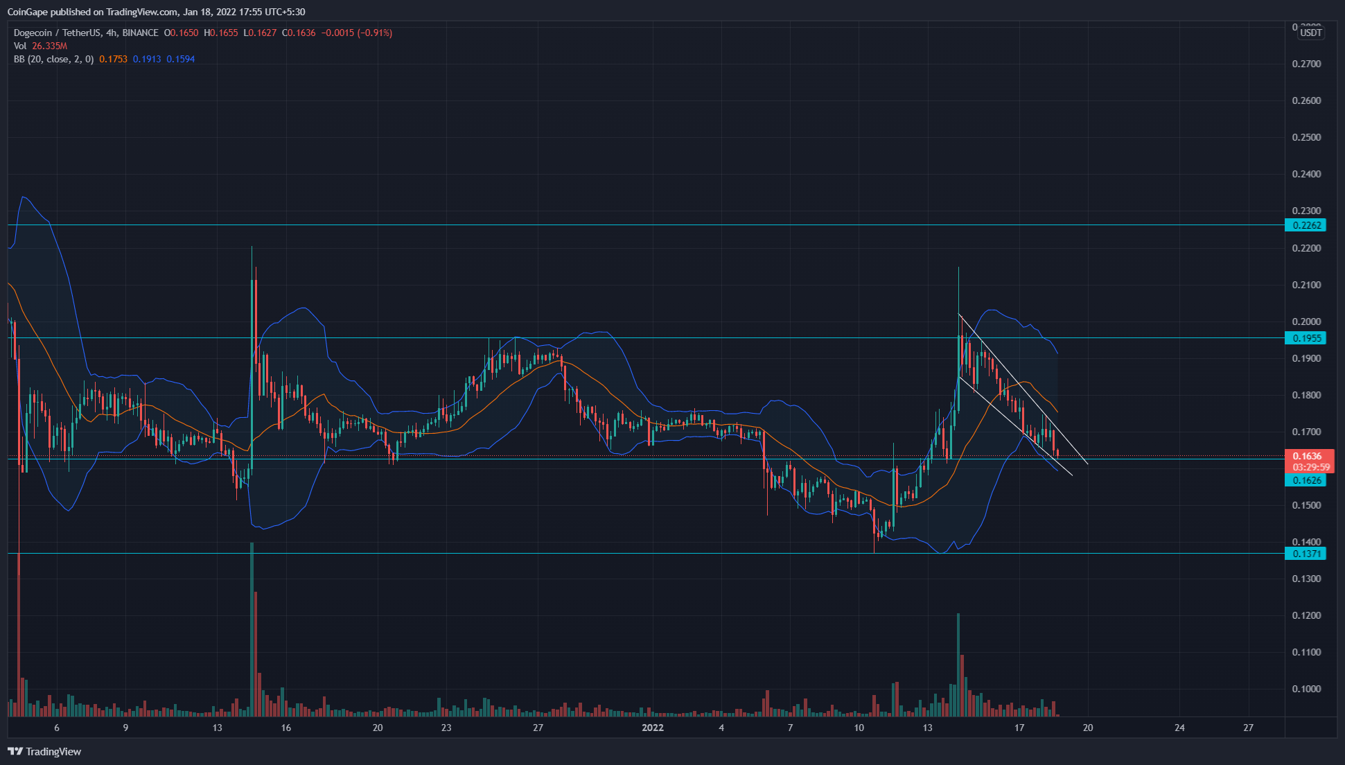Screen dimensions: 1345x765
Task: Click the 0.1371 horizontal line price tag
Action: click(1306, 554)
